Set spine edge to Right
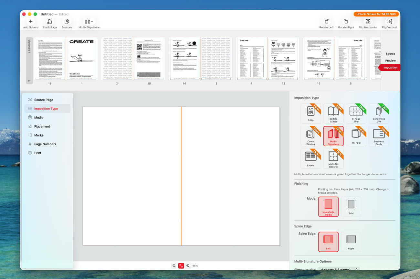The image size is (420, 279). (351, 241)
